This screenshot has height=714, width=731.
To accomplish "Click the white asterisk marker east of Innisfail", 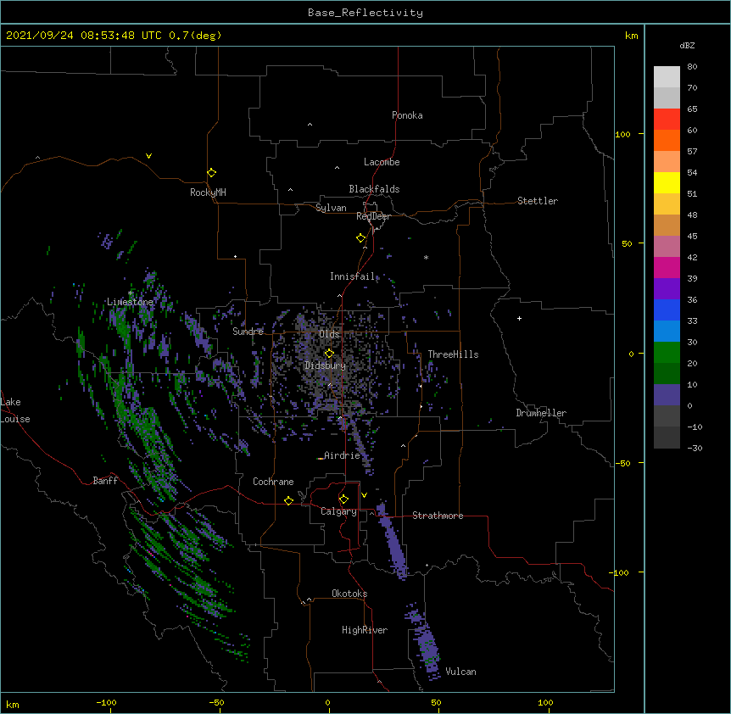I will click(x=426, y=257).
